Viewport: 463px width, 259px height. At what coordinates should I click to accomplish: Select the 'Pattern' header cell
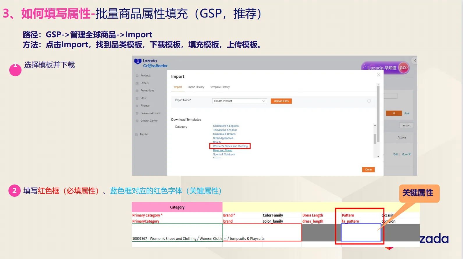tap(361, 215)
